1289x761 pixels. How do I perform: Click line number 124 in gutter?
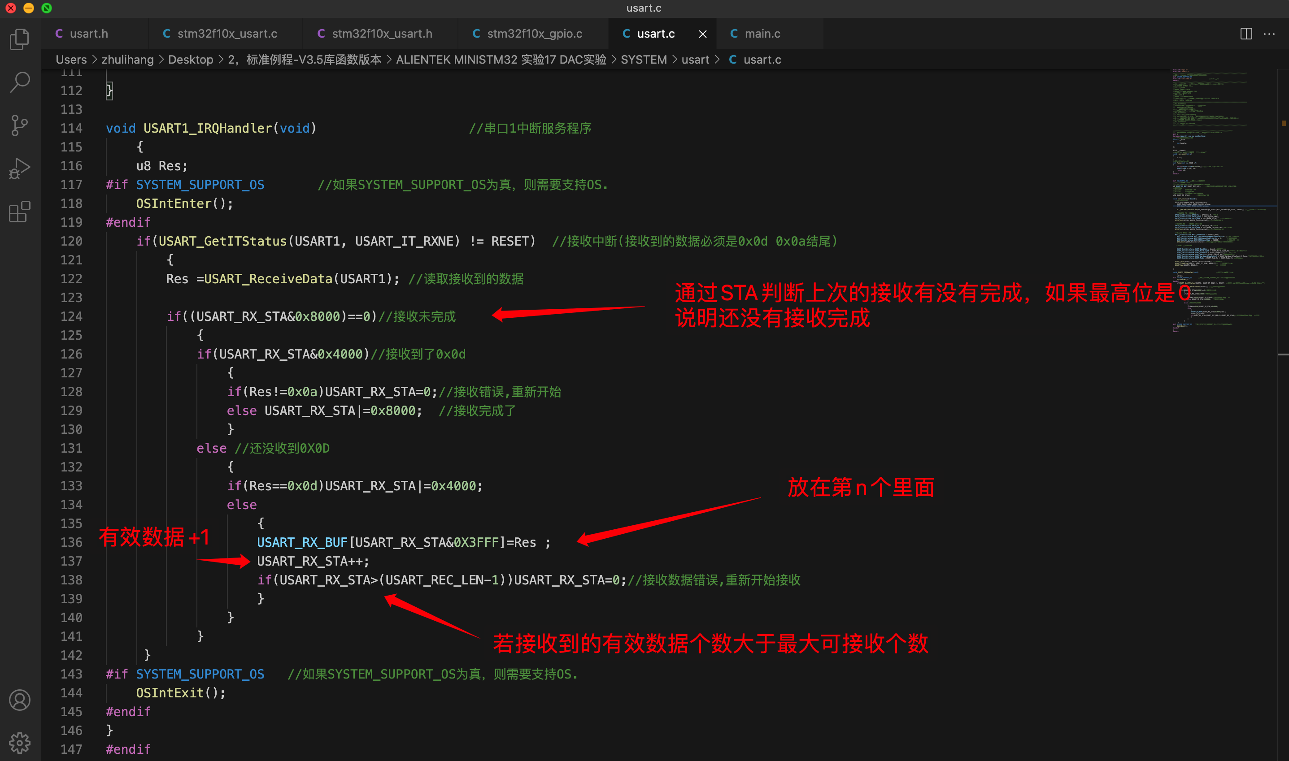(x=71, y=316)
